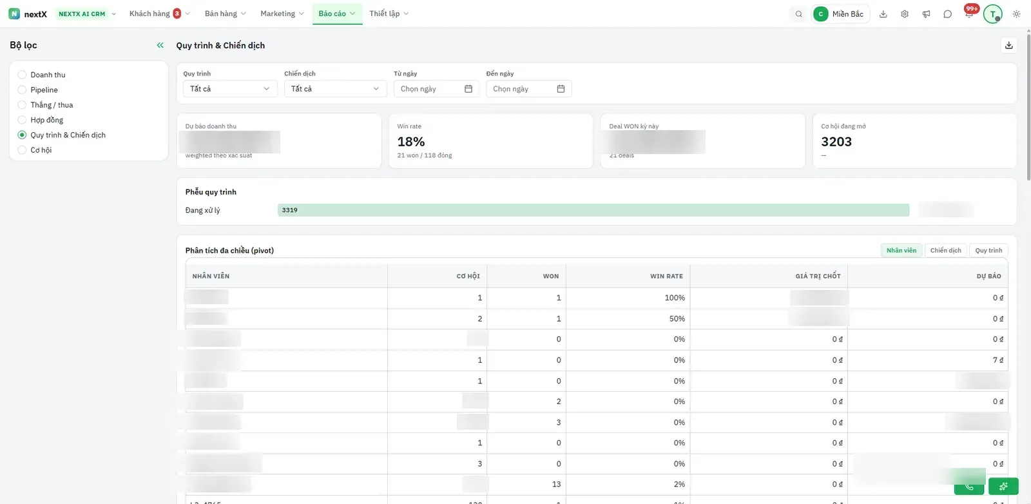Click the Từ ngày date input
The image size is (1031, 504).
point(438,89)
